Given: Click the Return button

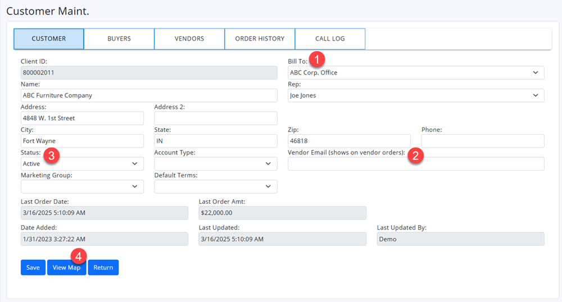Looking at the screenshot, I should pyautogui.click(x=103, y=267).
